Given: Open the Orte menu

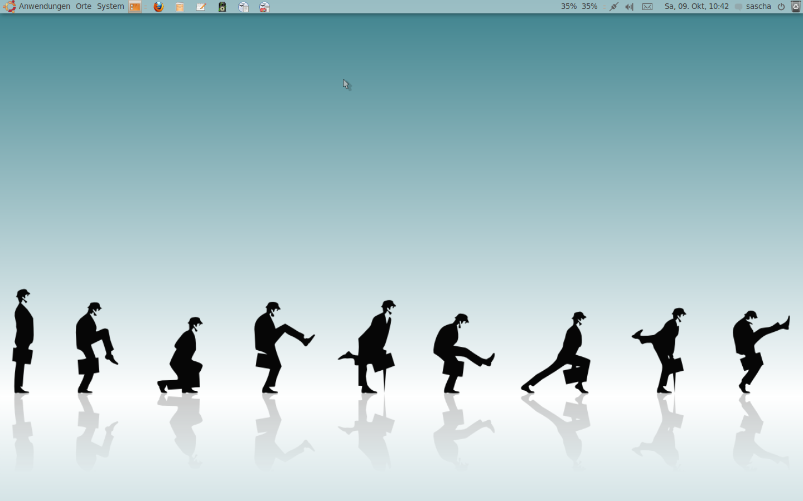Looking at the screenshot, I should [84, 7].
